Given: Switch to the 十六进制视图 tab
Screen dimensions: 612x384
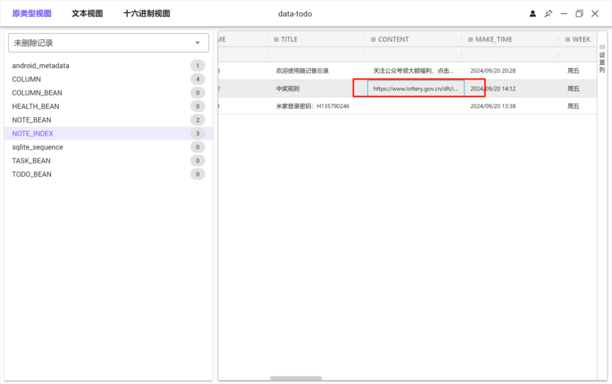Looking at the screenshot, I should [x=146, y=13].
